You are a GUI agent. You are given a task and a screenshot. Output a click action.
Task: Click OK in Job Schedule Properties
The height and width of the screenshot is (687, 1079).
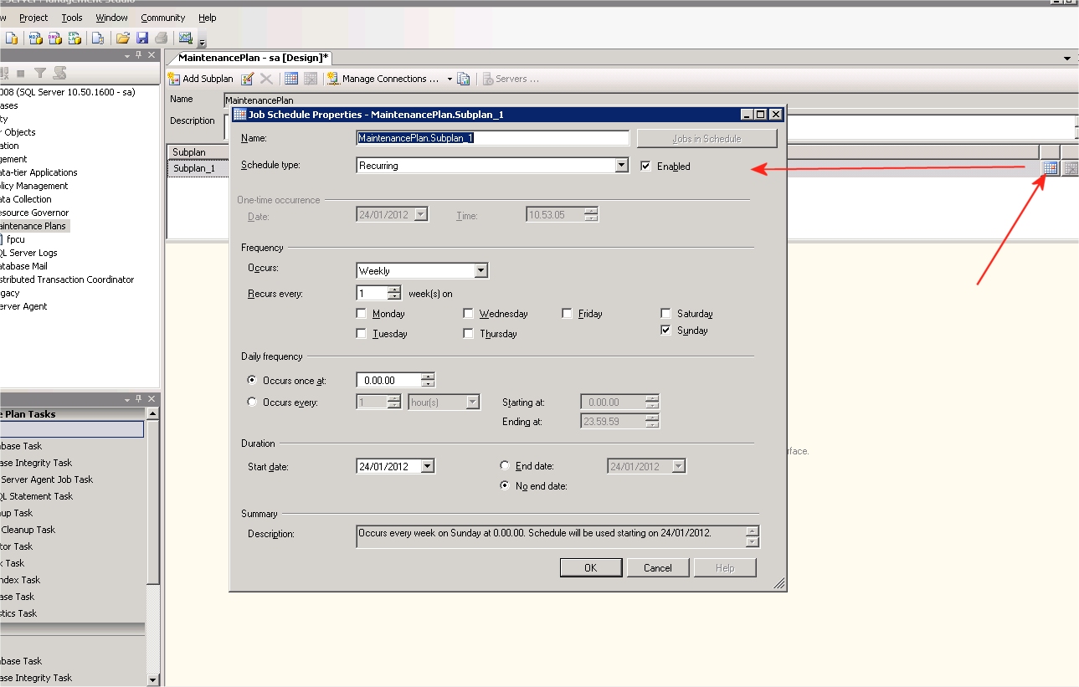591,567
